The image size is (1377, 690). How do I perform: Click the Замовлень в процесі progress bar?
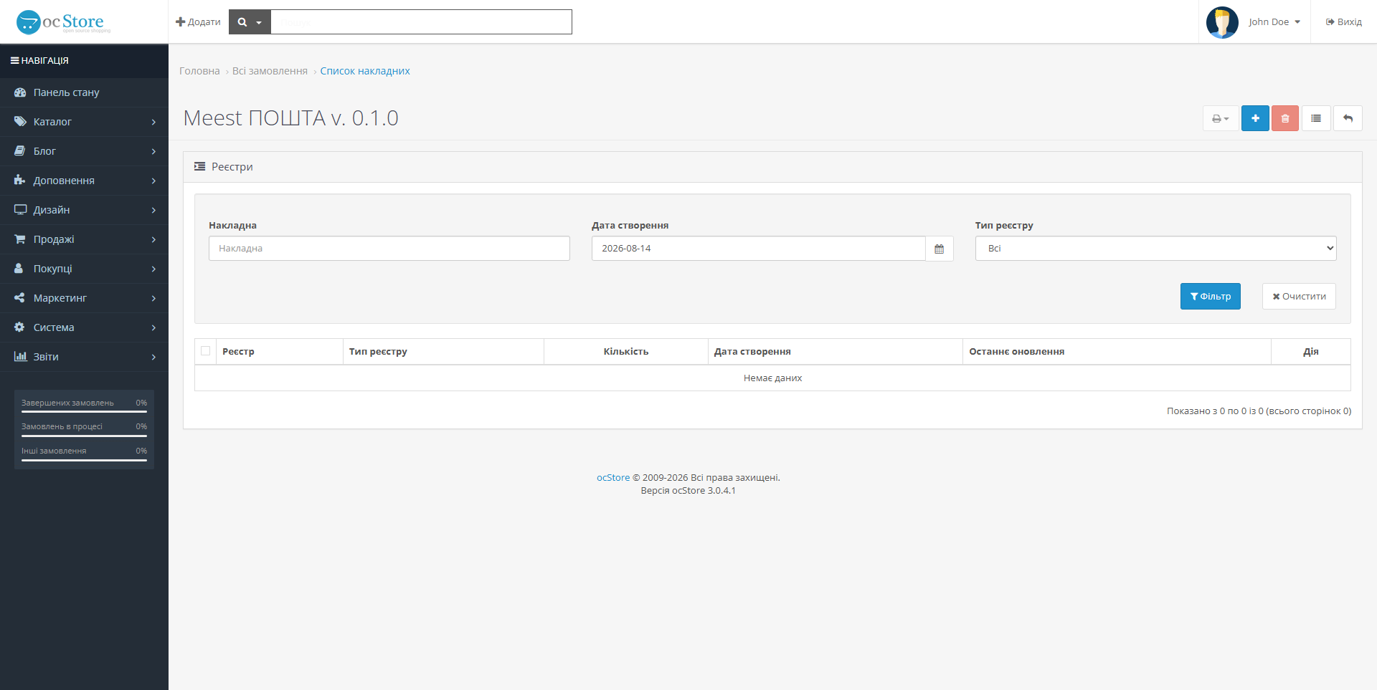coord(84,436)
